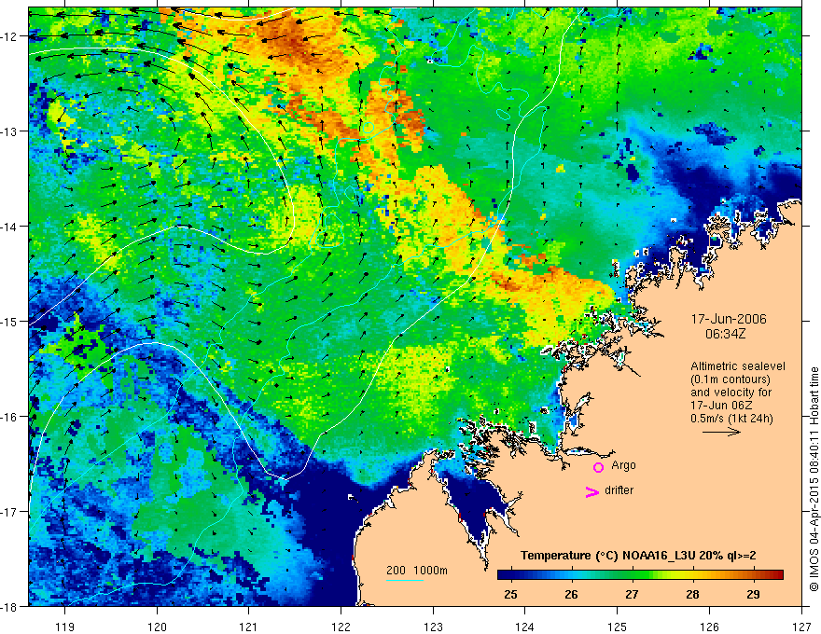Viewport: 821px width, 634px height.
Task: Click the '-14' latitude axis label
Action: point(9,227)
